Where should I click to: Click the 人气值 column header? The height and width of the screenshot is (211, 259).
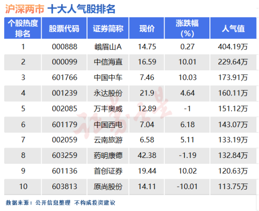tap(233, 28)
